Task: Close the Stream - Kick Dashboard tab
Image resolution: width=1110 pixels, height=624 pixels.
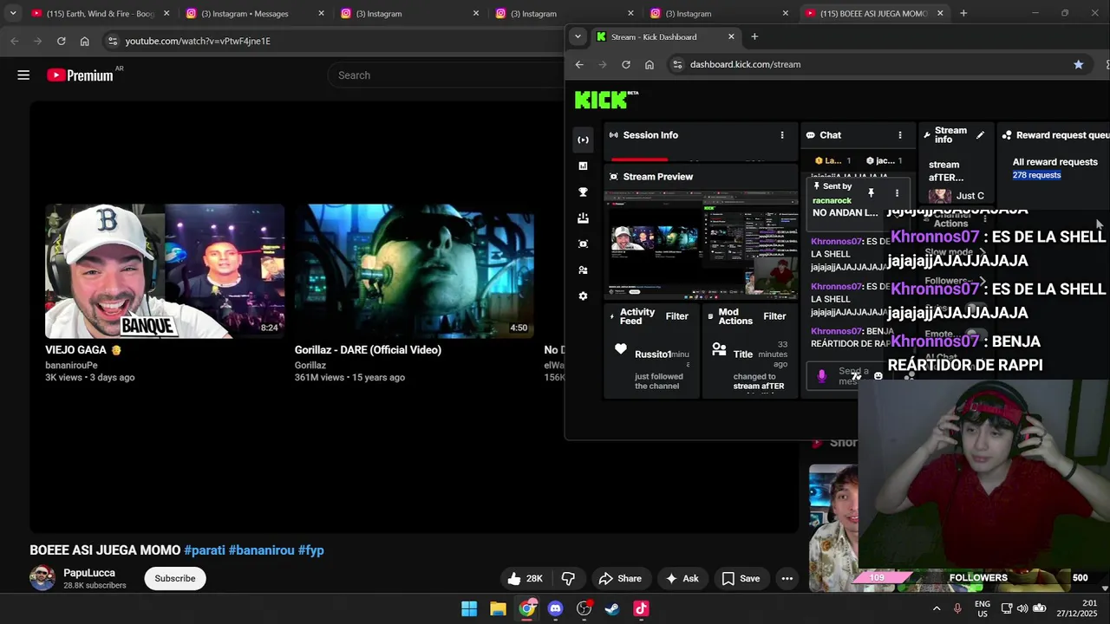Action: point(731,36)
